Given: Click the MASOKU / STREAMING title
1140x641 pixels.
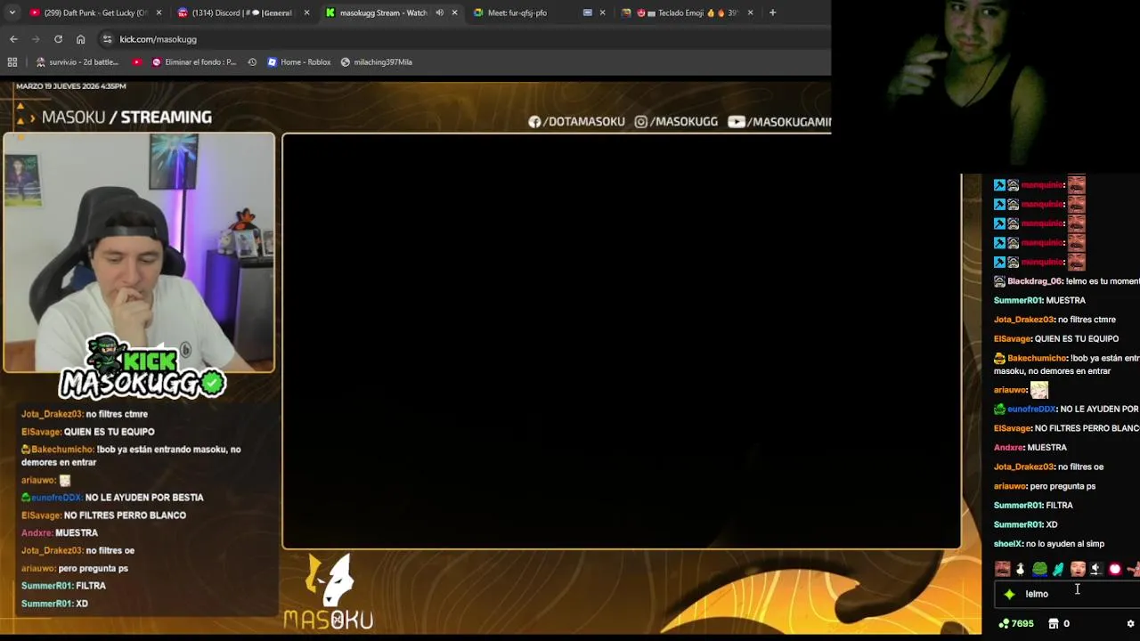Looking at the screenshot, I should [x=126, y=118].
